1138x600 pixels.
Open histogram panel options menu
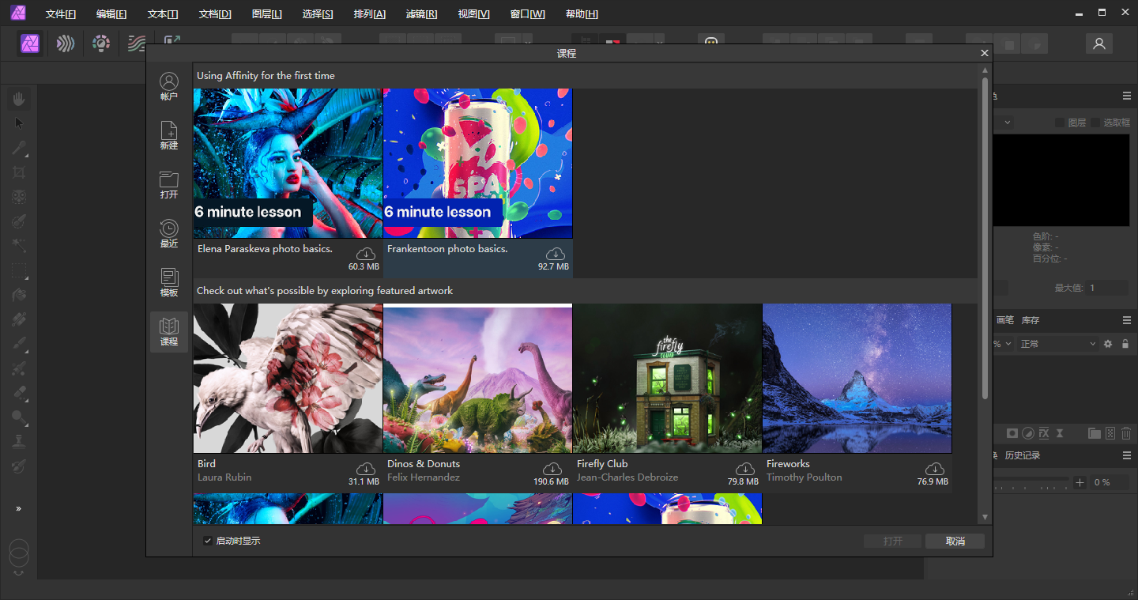coord(1126,96)
